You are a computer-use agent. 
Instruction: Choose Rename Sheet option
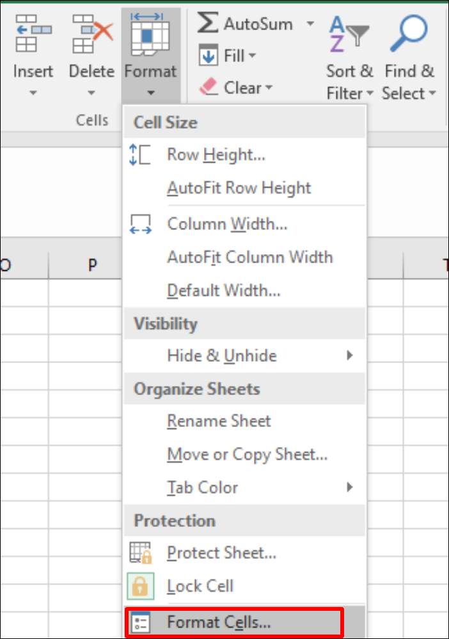point(219,421)
